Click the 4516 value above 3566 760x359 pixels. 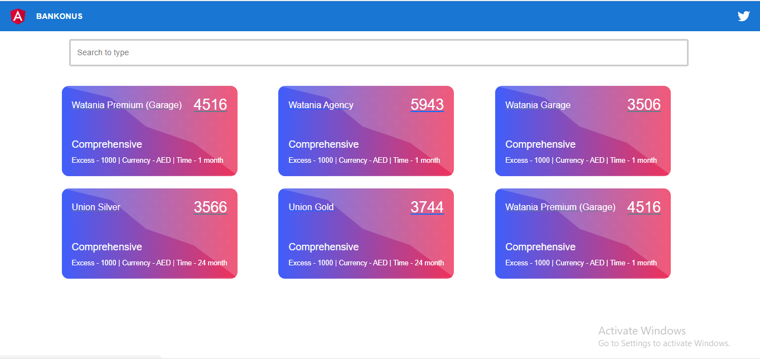tap(210, 104)
